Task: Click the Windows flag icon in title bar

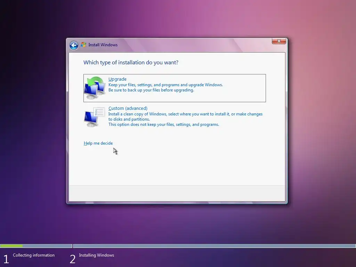Action: point(83,44)
